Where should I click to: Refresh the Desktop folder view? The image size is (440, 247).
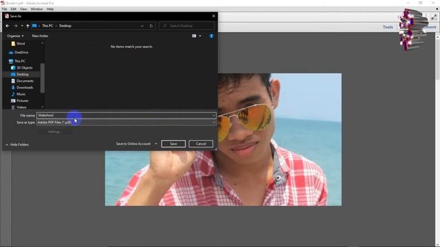coord(151,26)
